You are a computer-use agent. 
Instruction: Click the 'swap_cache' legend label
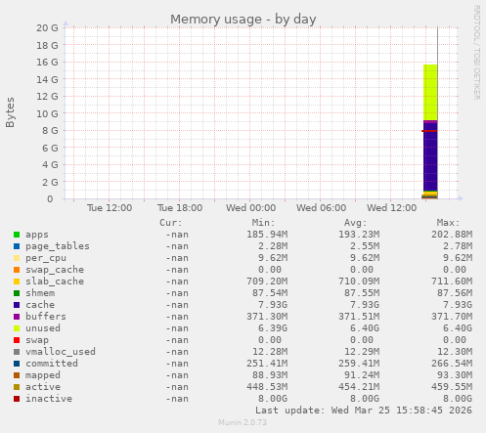[x=55, y=270]
